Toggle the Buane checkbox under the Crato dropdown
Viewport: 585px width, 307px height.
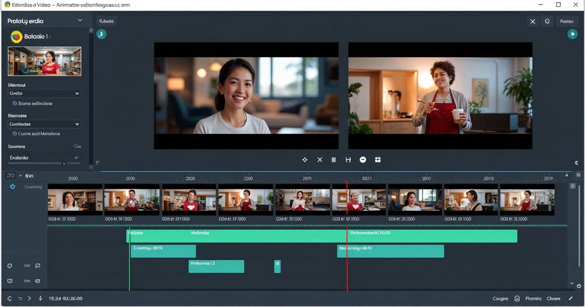(x=14, y=104)
